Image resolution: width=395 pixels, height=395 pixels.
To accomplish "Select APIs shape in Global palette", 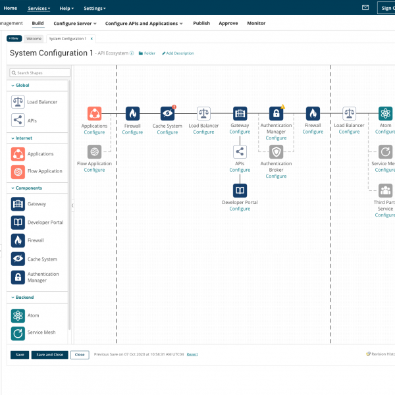I will 18,120.
